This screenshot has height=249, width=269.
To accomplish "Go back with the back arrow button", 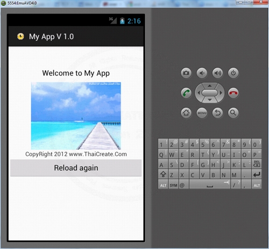I will (217, 113).
